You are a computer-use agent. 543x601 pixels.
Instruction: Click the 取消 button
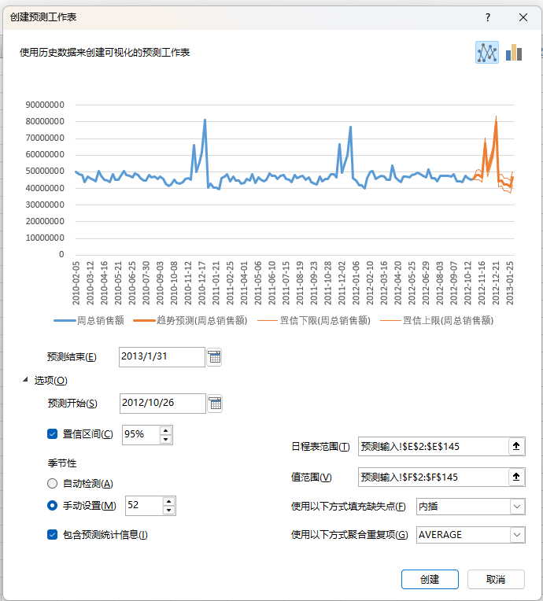(496, 579)
